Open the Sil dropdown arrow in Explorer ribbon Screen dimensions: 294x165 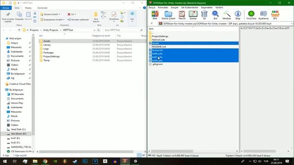tap(75, 14)
